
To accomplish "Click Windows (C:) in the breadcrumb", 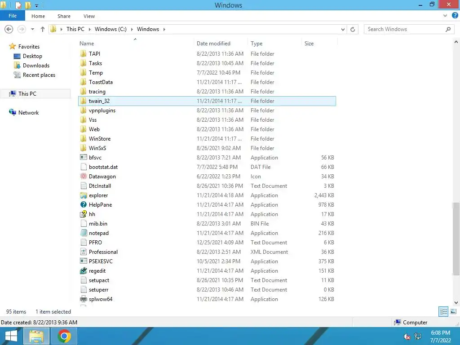I will (111, 29).
